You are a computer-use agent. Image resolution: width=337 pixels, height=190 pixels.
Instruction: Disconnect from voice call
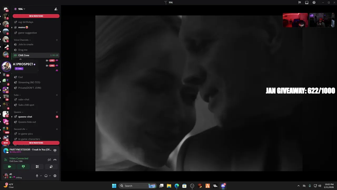(x=55, y=160)
